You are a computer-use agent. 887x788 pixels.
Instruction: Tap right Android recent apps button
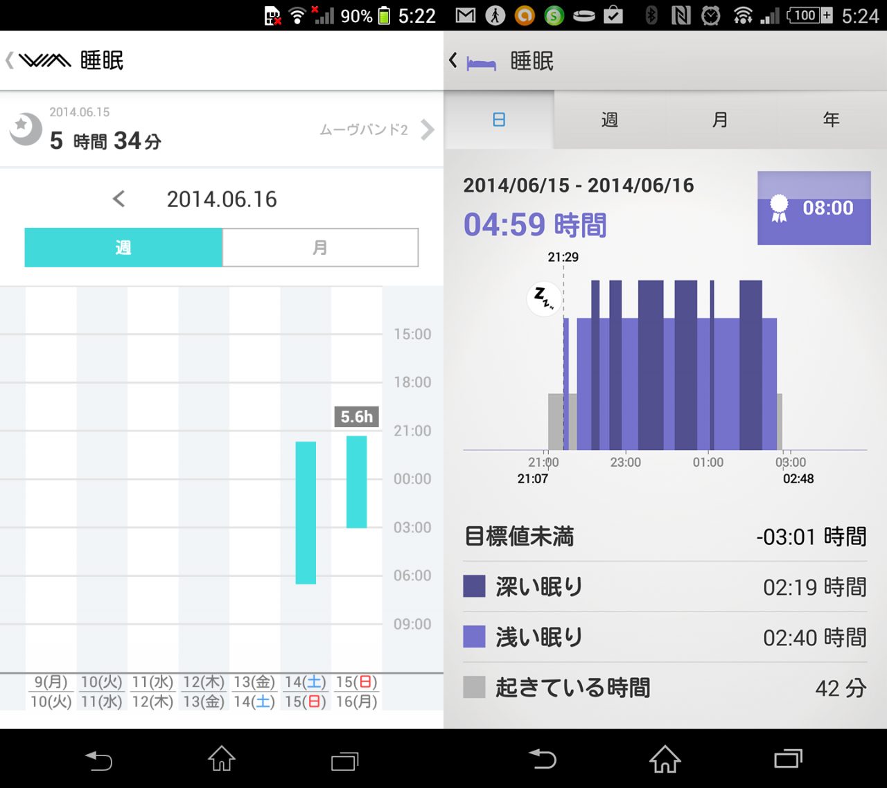[x=789, y=760]
